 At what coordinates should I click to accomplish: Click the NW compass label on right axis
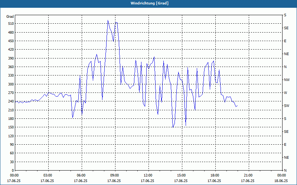[x=287, y=80]
